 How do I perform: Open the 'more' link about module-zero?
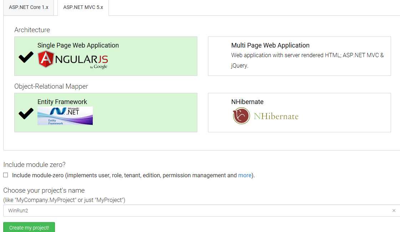245,175
